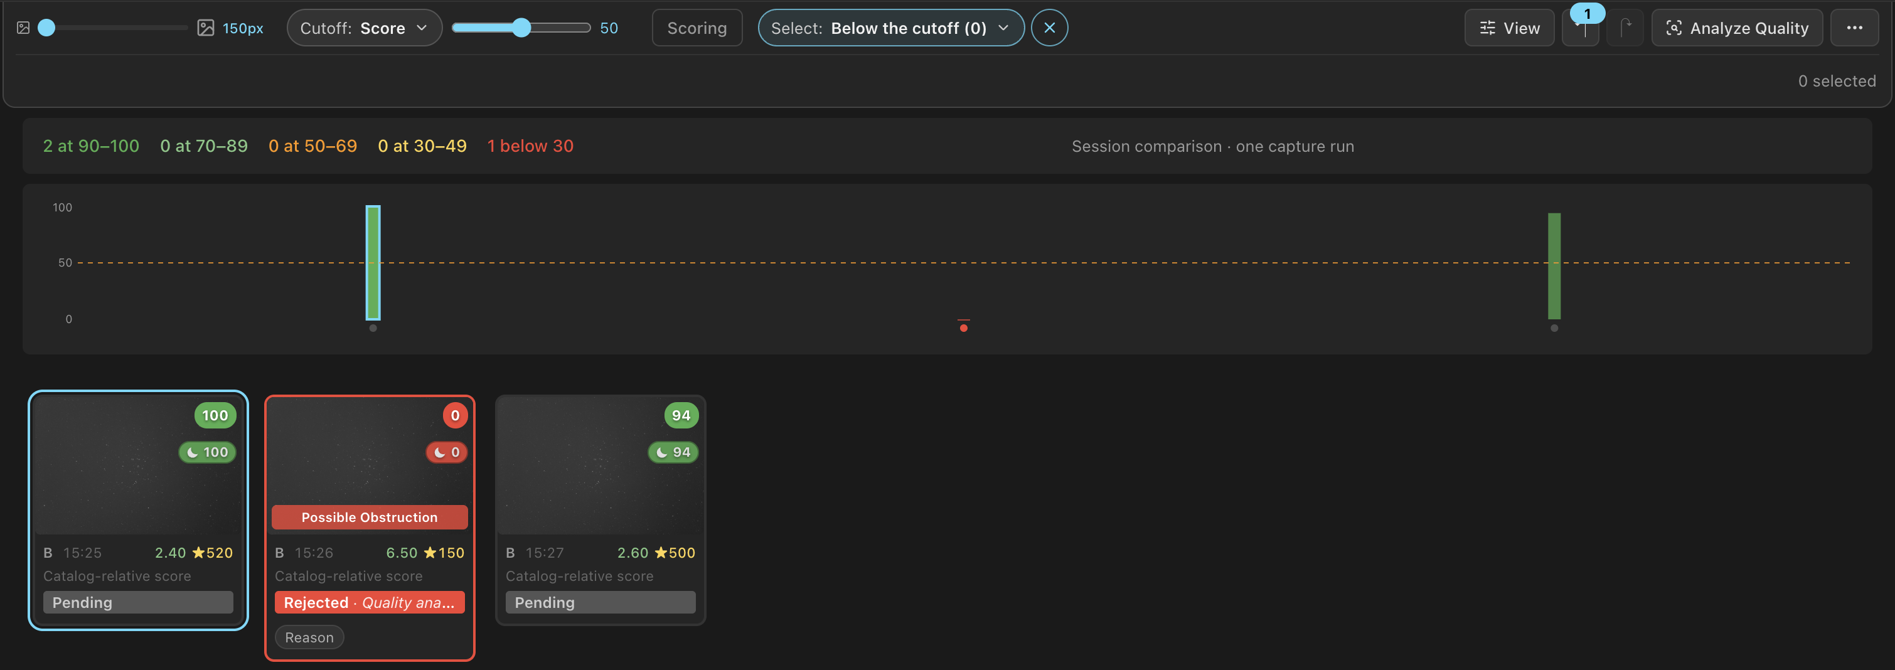The image size is (1895, 670).
Task: Click the moon score badge 0 on 15:26 card
Action: 447,452
